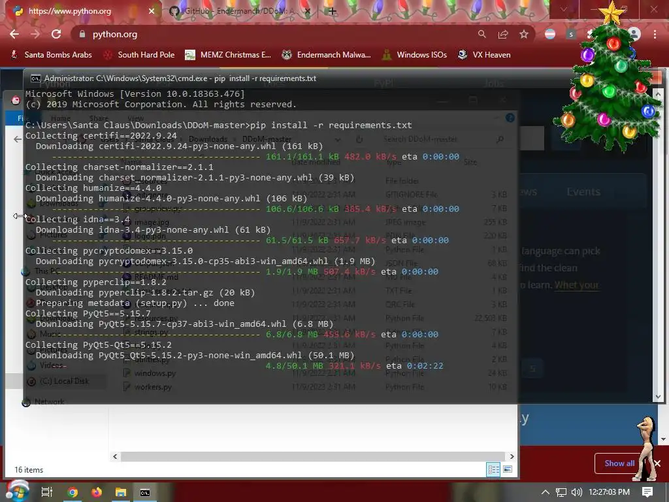Image resolution: width=669 pixels, height=502 pixels.
Task: Open Chrome's tab search chevron
Action: pos(564,9)
